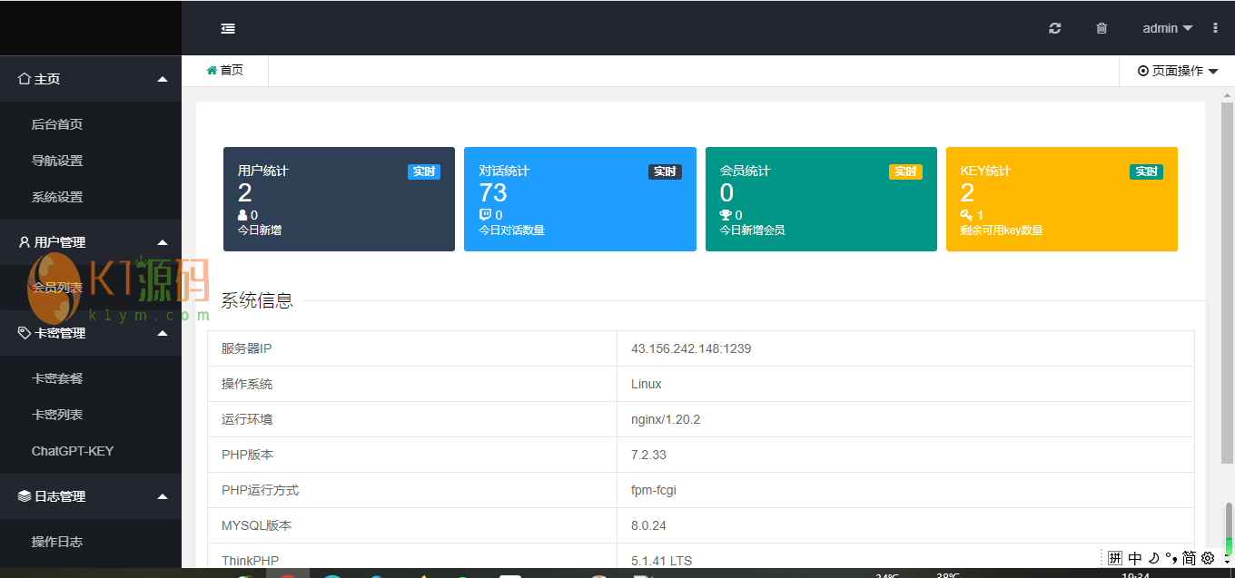
Task: Click the trophy icon under 会员统计
Action: pos(726,215)
